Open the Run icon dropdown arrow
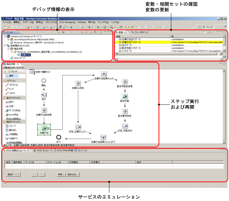 click(x=108, y=27)
